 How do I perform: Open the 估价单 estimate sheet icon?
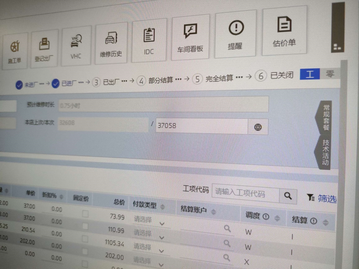click(x=284, y=30)
